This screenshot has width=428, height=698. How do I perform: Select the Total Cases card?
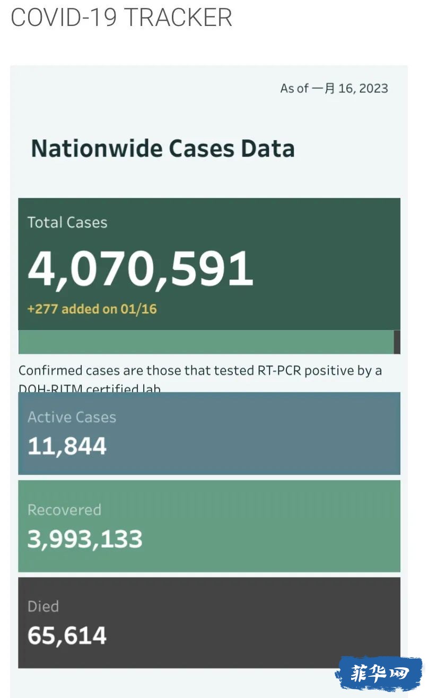tap(209, 264)
